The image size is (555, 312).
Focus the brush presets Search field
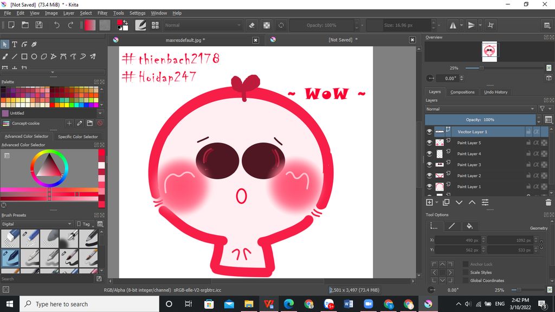[48, 279]
